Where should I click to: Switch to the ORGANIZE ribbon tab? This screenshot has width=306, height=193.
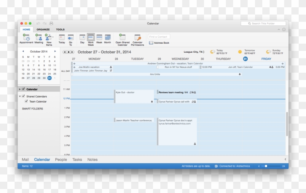[x=43, y=29]
